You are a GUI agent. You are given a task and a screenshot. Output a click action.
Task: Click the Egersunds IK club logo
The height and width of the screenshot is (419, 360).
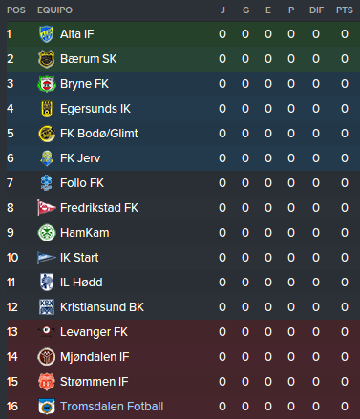pos(47,109)
